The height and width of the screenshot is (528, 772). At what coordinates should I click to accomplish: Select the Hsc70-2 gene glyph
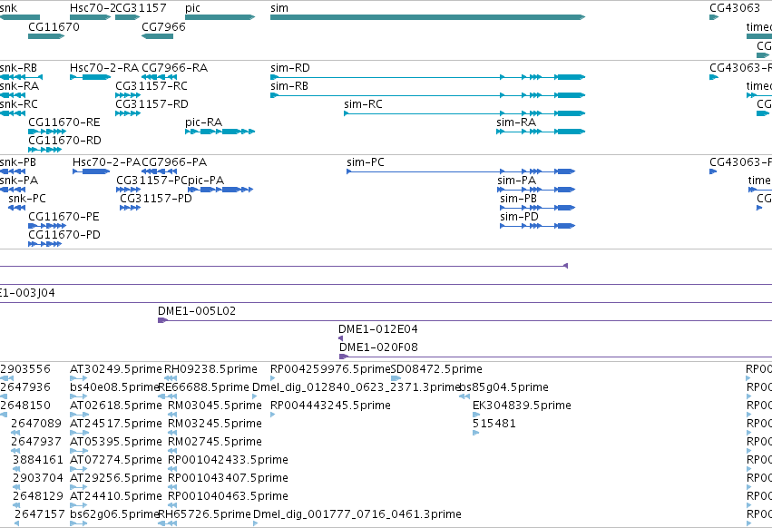pyautogui.click(x=90, y=17)
